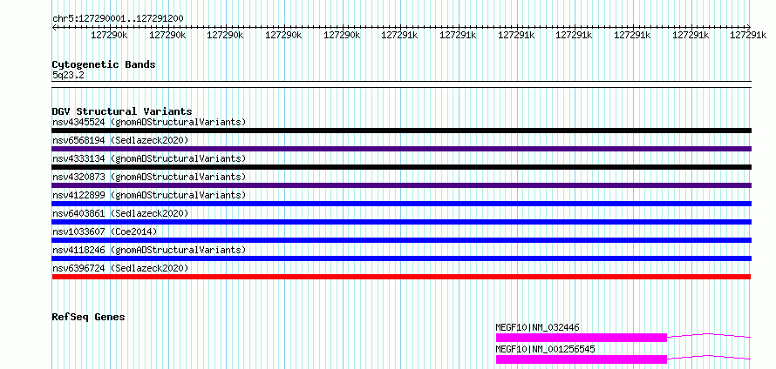Open variant nsv4320873 label

point(149,177)
